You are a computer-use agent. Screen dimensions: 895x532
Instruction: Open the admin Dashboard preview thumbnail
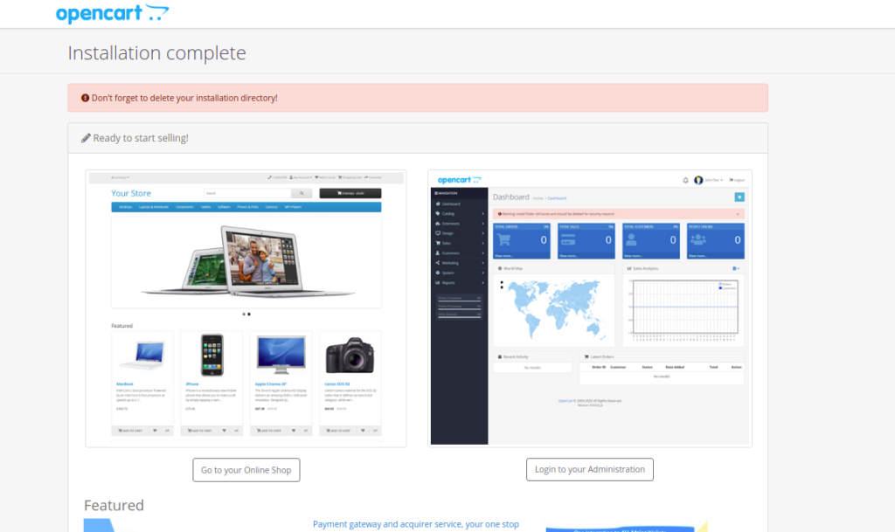coord(590,308)
